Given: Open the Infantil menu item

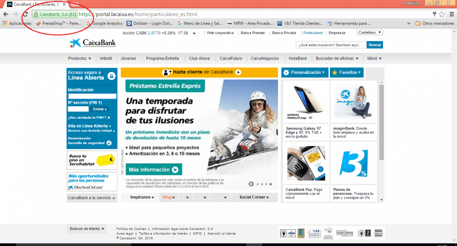Looking at the screenshot, I should 106,58.
